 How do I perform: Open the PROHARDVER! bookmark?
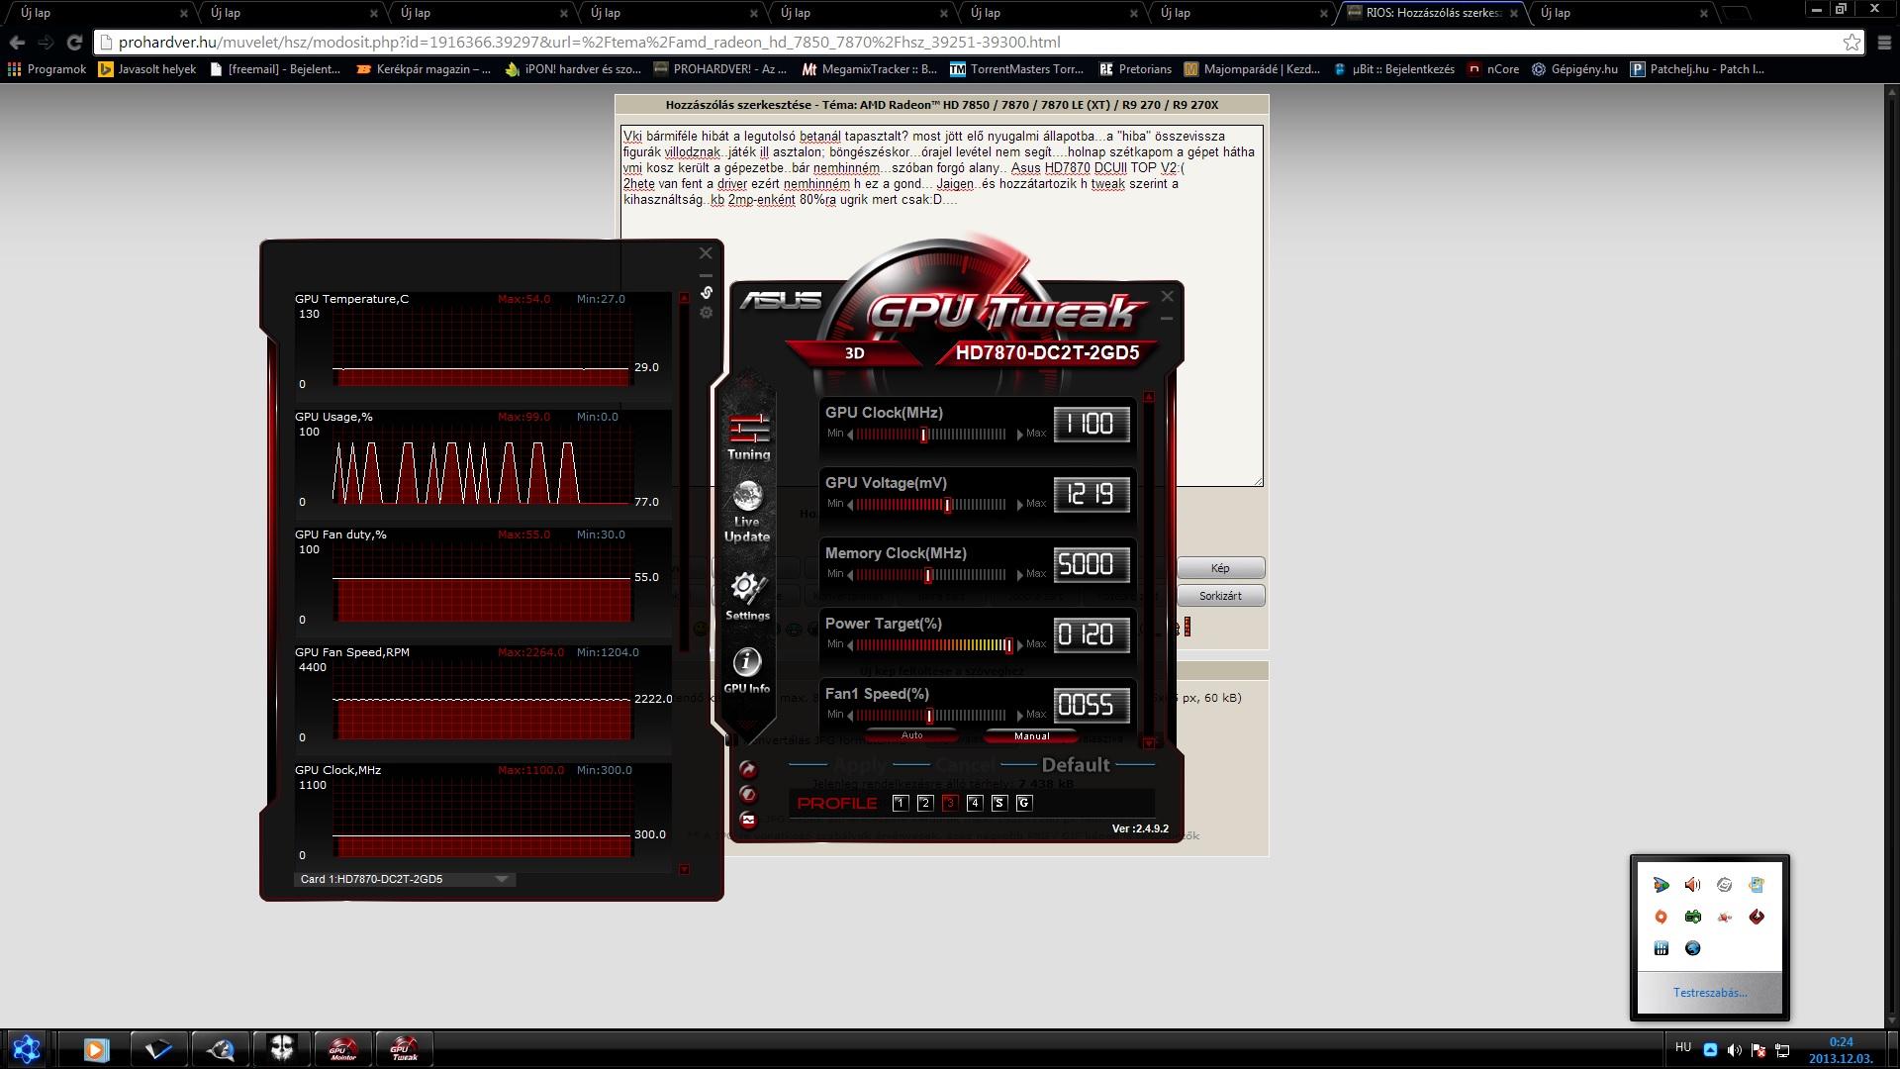click(x=720, y=69)
